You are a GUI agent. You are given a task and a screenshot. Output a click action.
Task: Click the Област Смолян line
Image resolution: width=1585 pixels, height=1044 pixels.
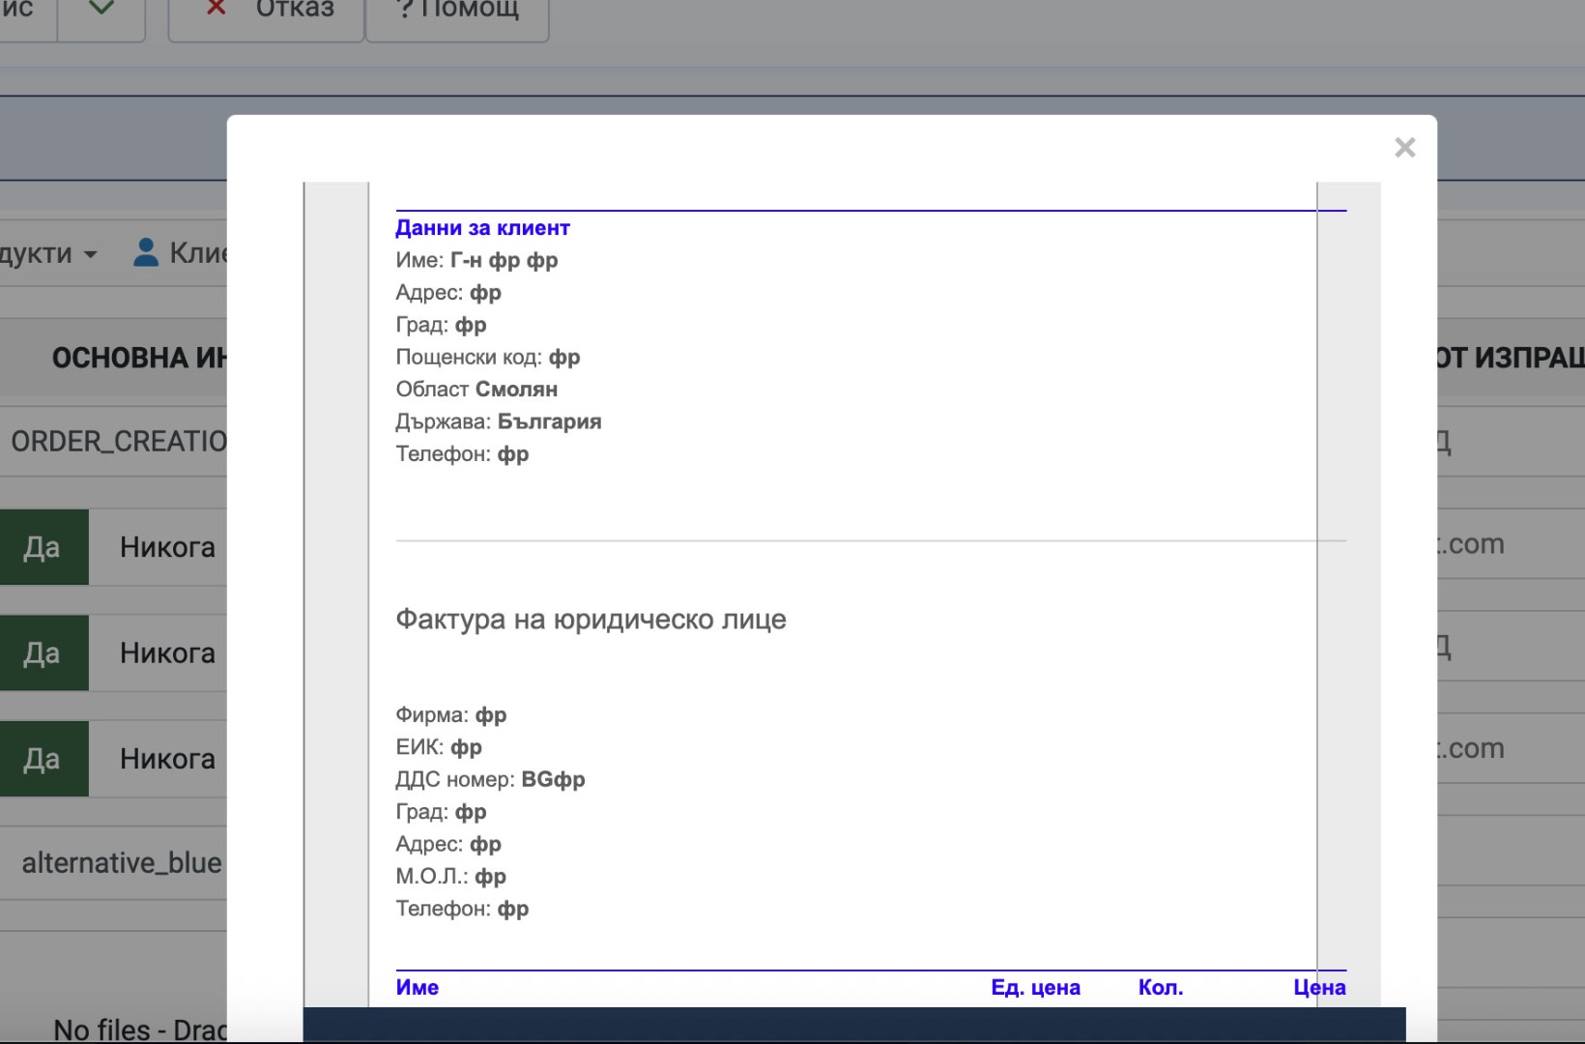476,389
